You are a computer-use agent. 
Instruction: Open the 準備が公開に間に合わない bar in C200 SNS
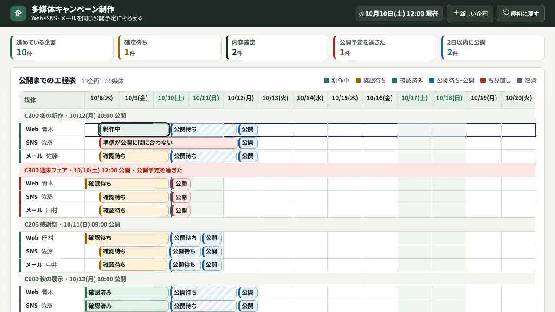(169, 143)
